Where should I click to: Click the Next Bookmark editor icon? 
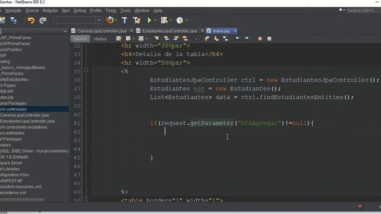tap(216, 39)
